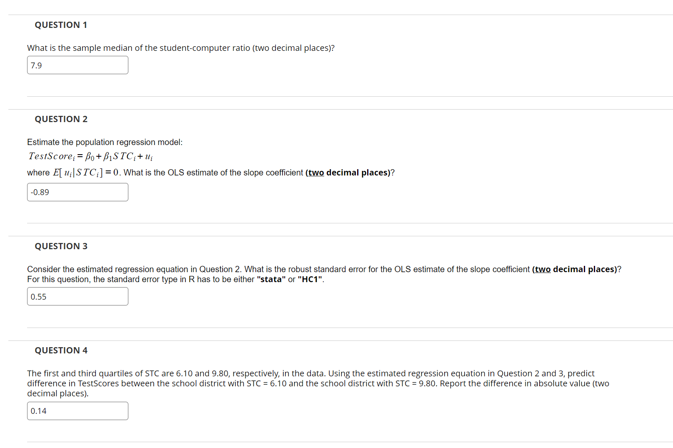
Task: Click the answer field containing 7.9
Action: coord(78,65)
